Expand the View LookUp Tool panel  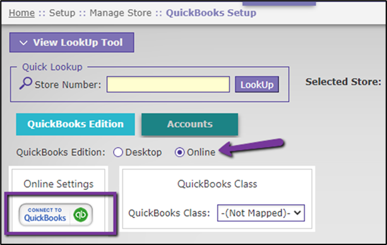tap(72, 42)
